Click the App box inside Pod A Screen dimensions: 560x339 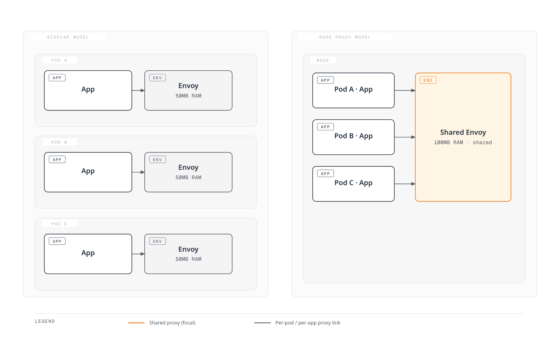point(88,91)
